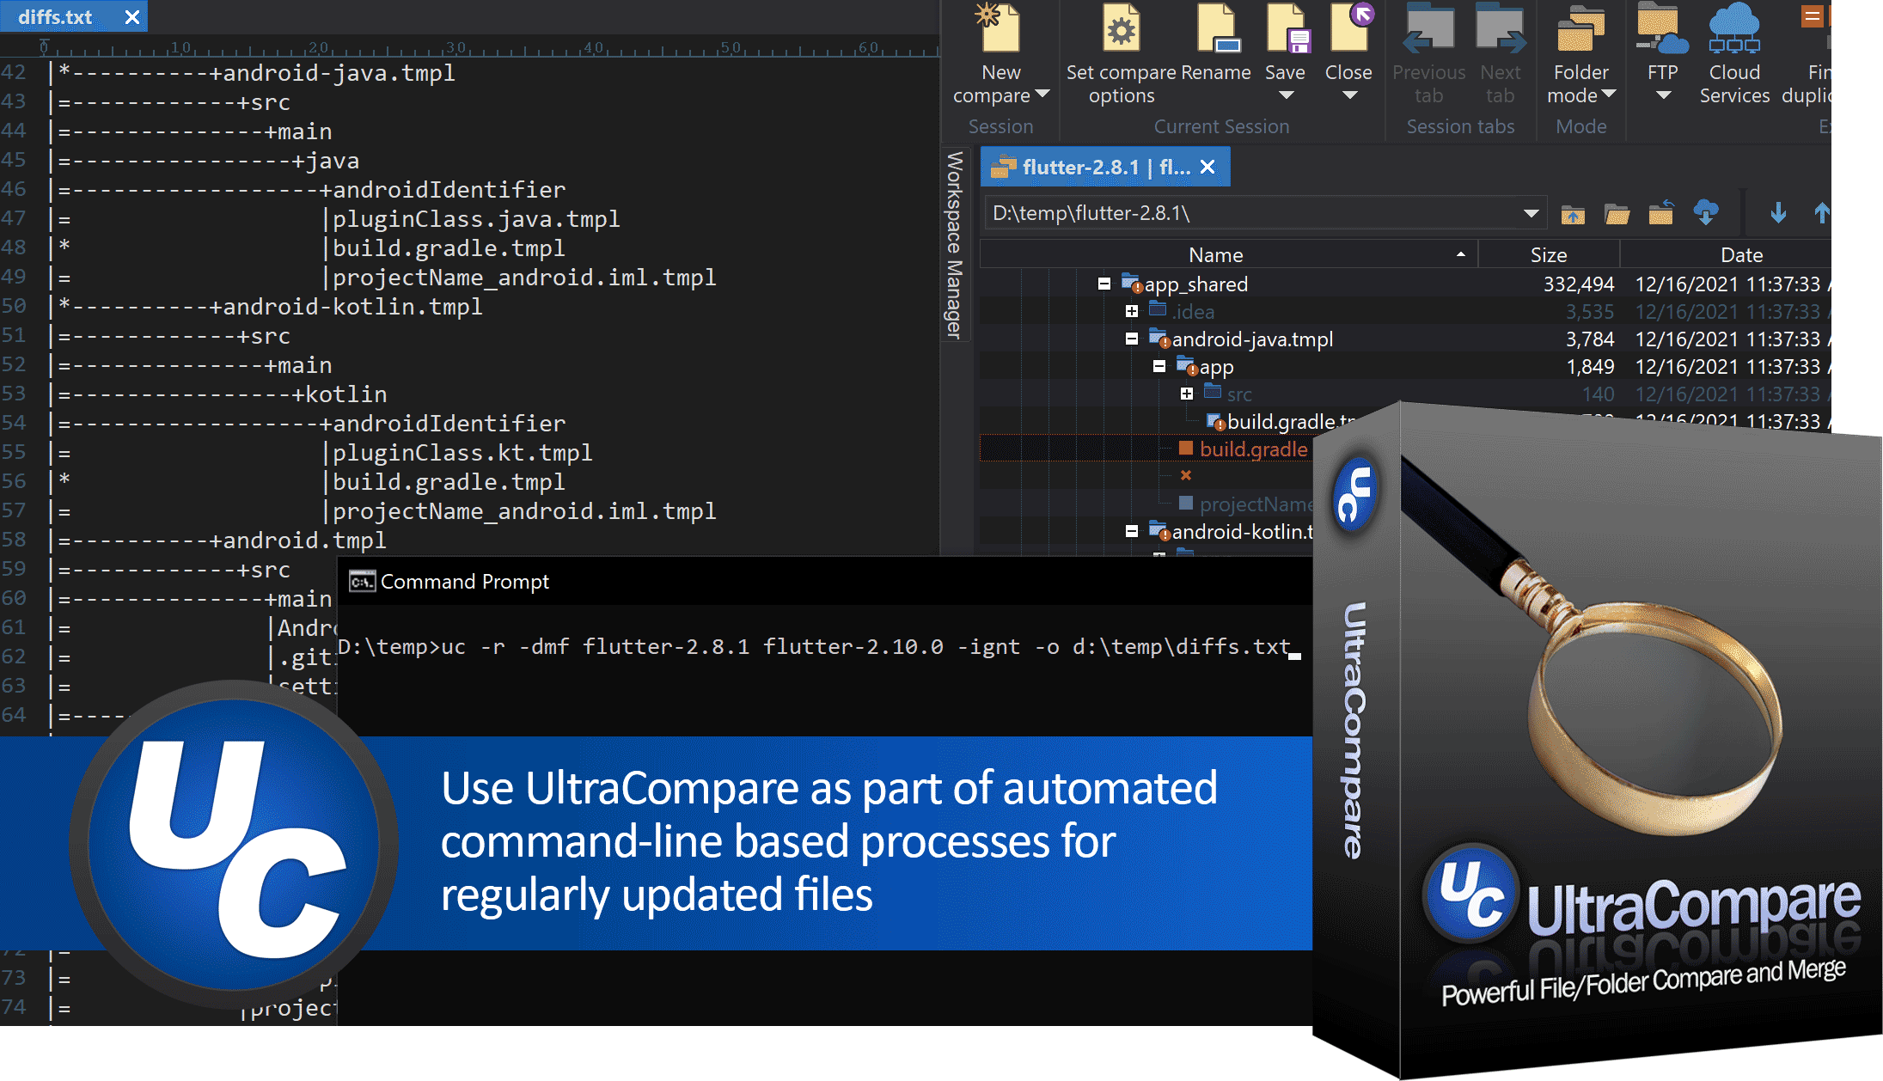Viewport: 1883px width, 1081px height.
Task: Click the Close session ribbon icon
Action: point(1350,27)
